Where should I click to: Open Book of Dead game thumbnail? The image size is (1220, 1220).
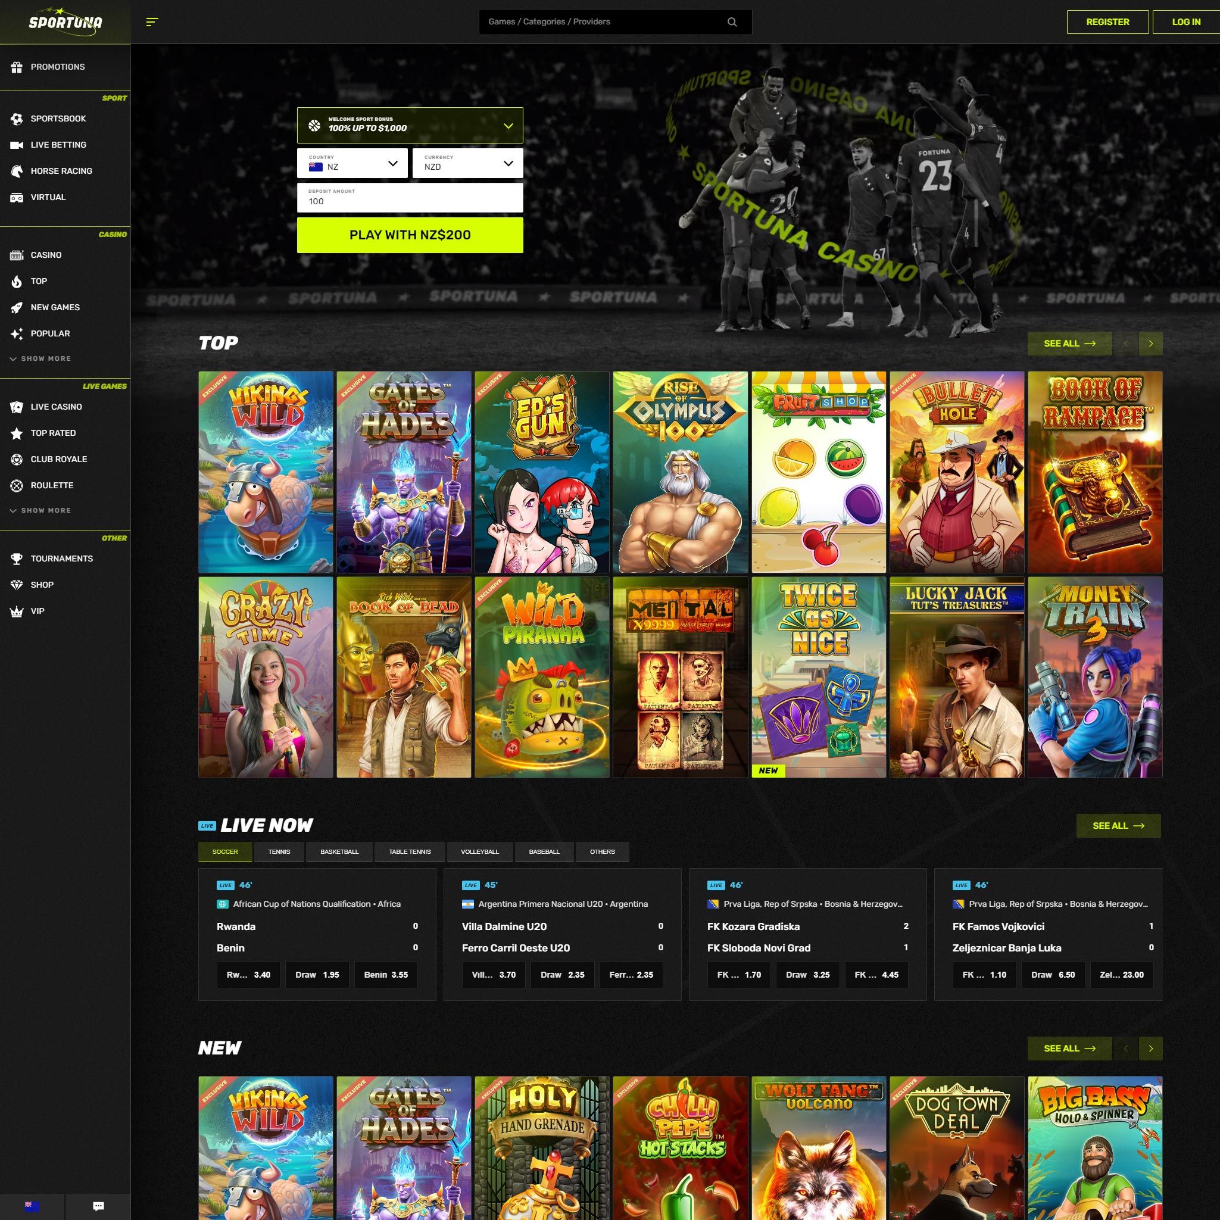[x=404, y=677]
